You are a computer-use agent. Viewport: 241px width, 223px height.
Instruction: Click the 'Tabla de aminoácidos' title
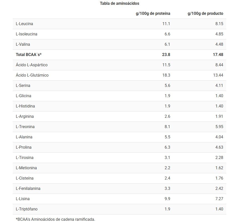[x=119, y=4]
